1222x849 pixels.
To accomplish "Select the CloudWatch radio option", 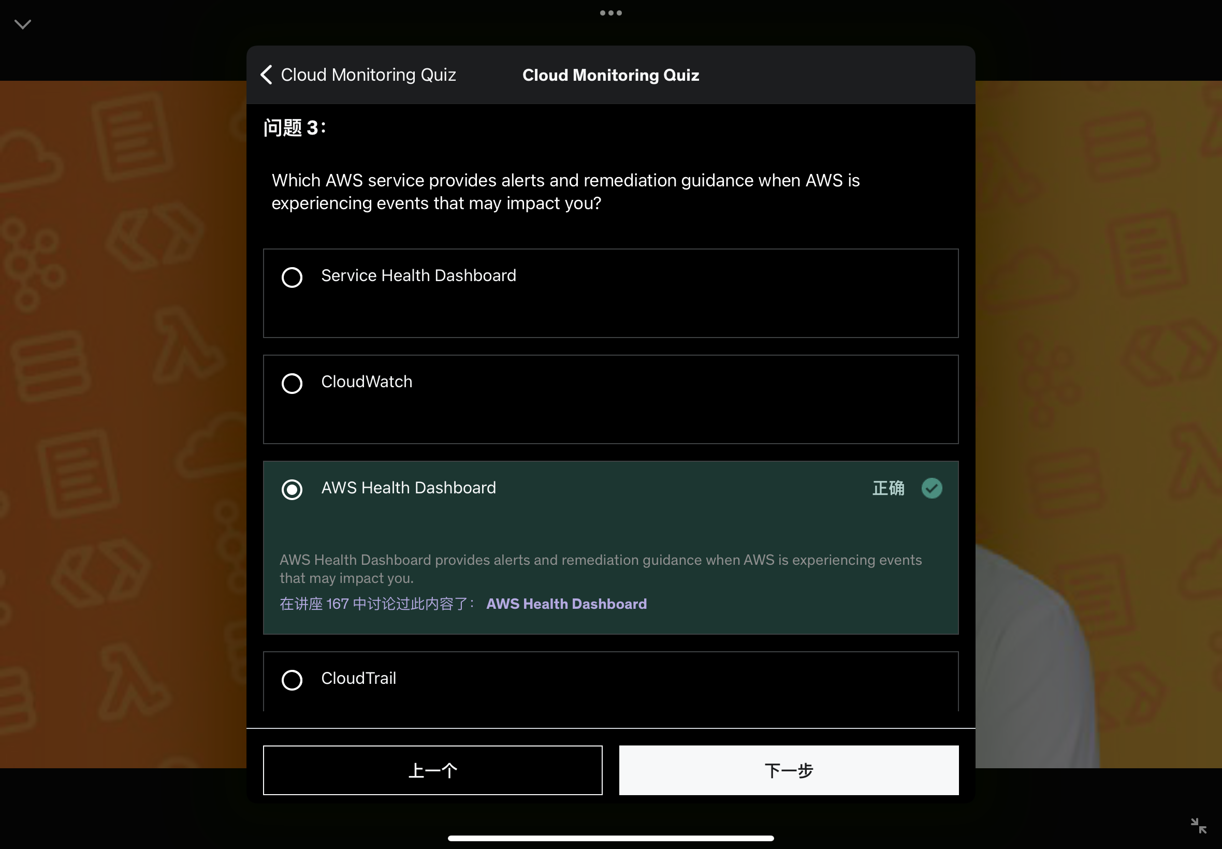I will click(x=292, y=383).
